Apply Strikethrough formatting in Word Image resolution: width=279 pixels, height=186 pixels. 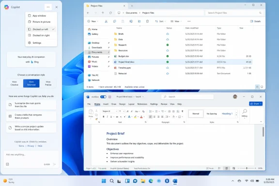coord(117,117)
